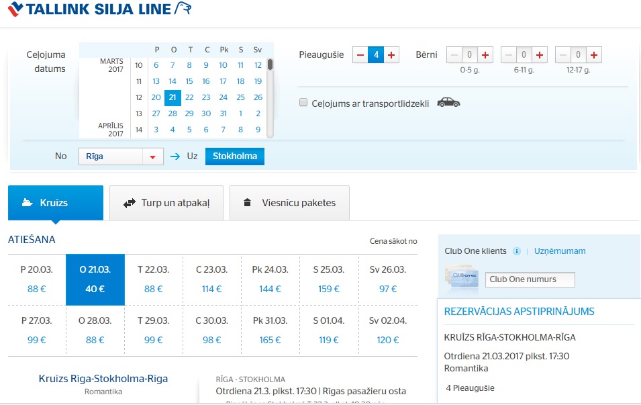Remove a child aged 12-17 g.
The width and height of the screenshot is (641, 405).
[563, 55]
